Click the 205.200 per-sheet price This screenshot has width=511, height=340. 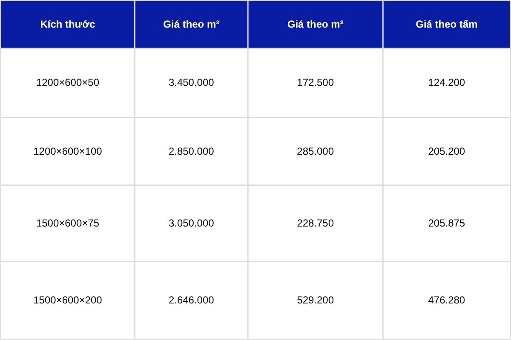447,151
